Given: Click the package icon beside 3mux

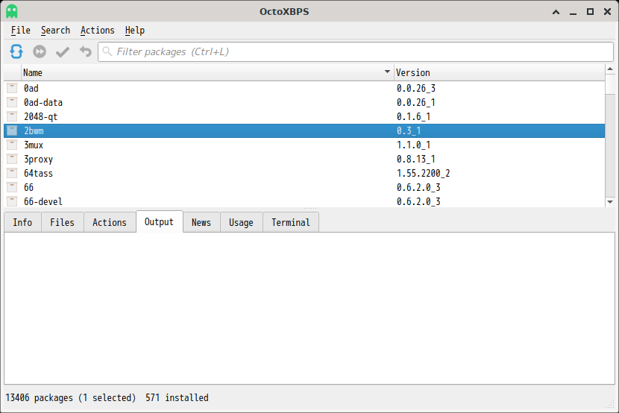Looking at the screenshot, I should (x=12, y=145).
